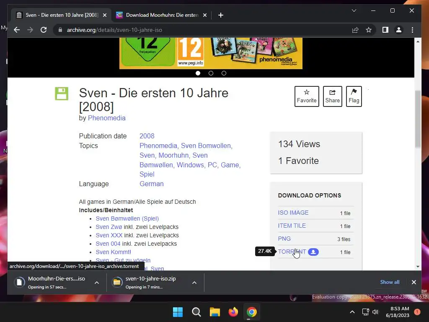Click the lock icon in address bar
Screen dimensions: 429x322
coord(60,30)
